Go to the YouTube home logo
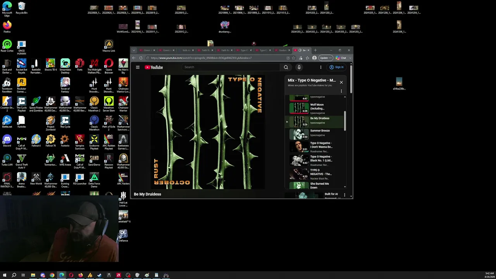496x279 pixels. point(154,67)
